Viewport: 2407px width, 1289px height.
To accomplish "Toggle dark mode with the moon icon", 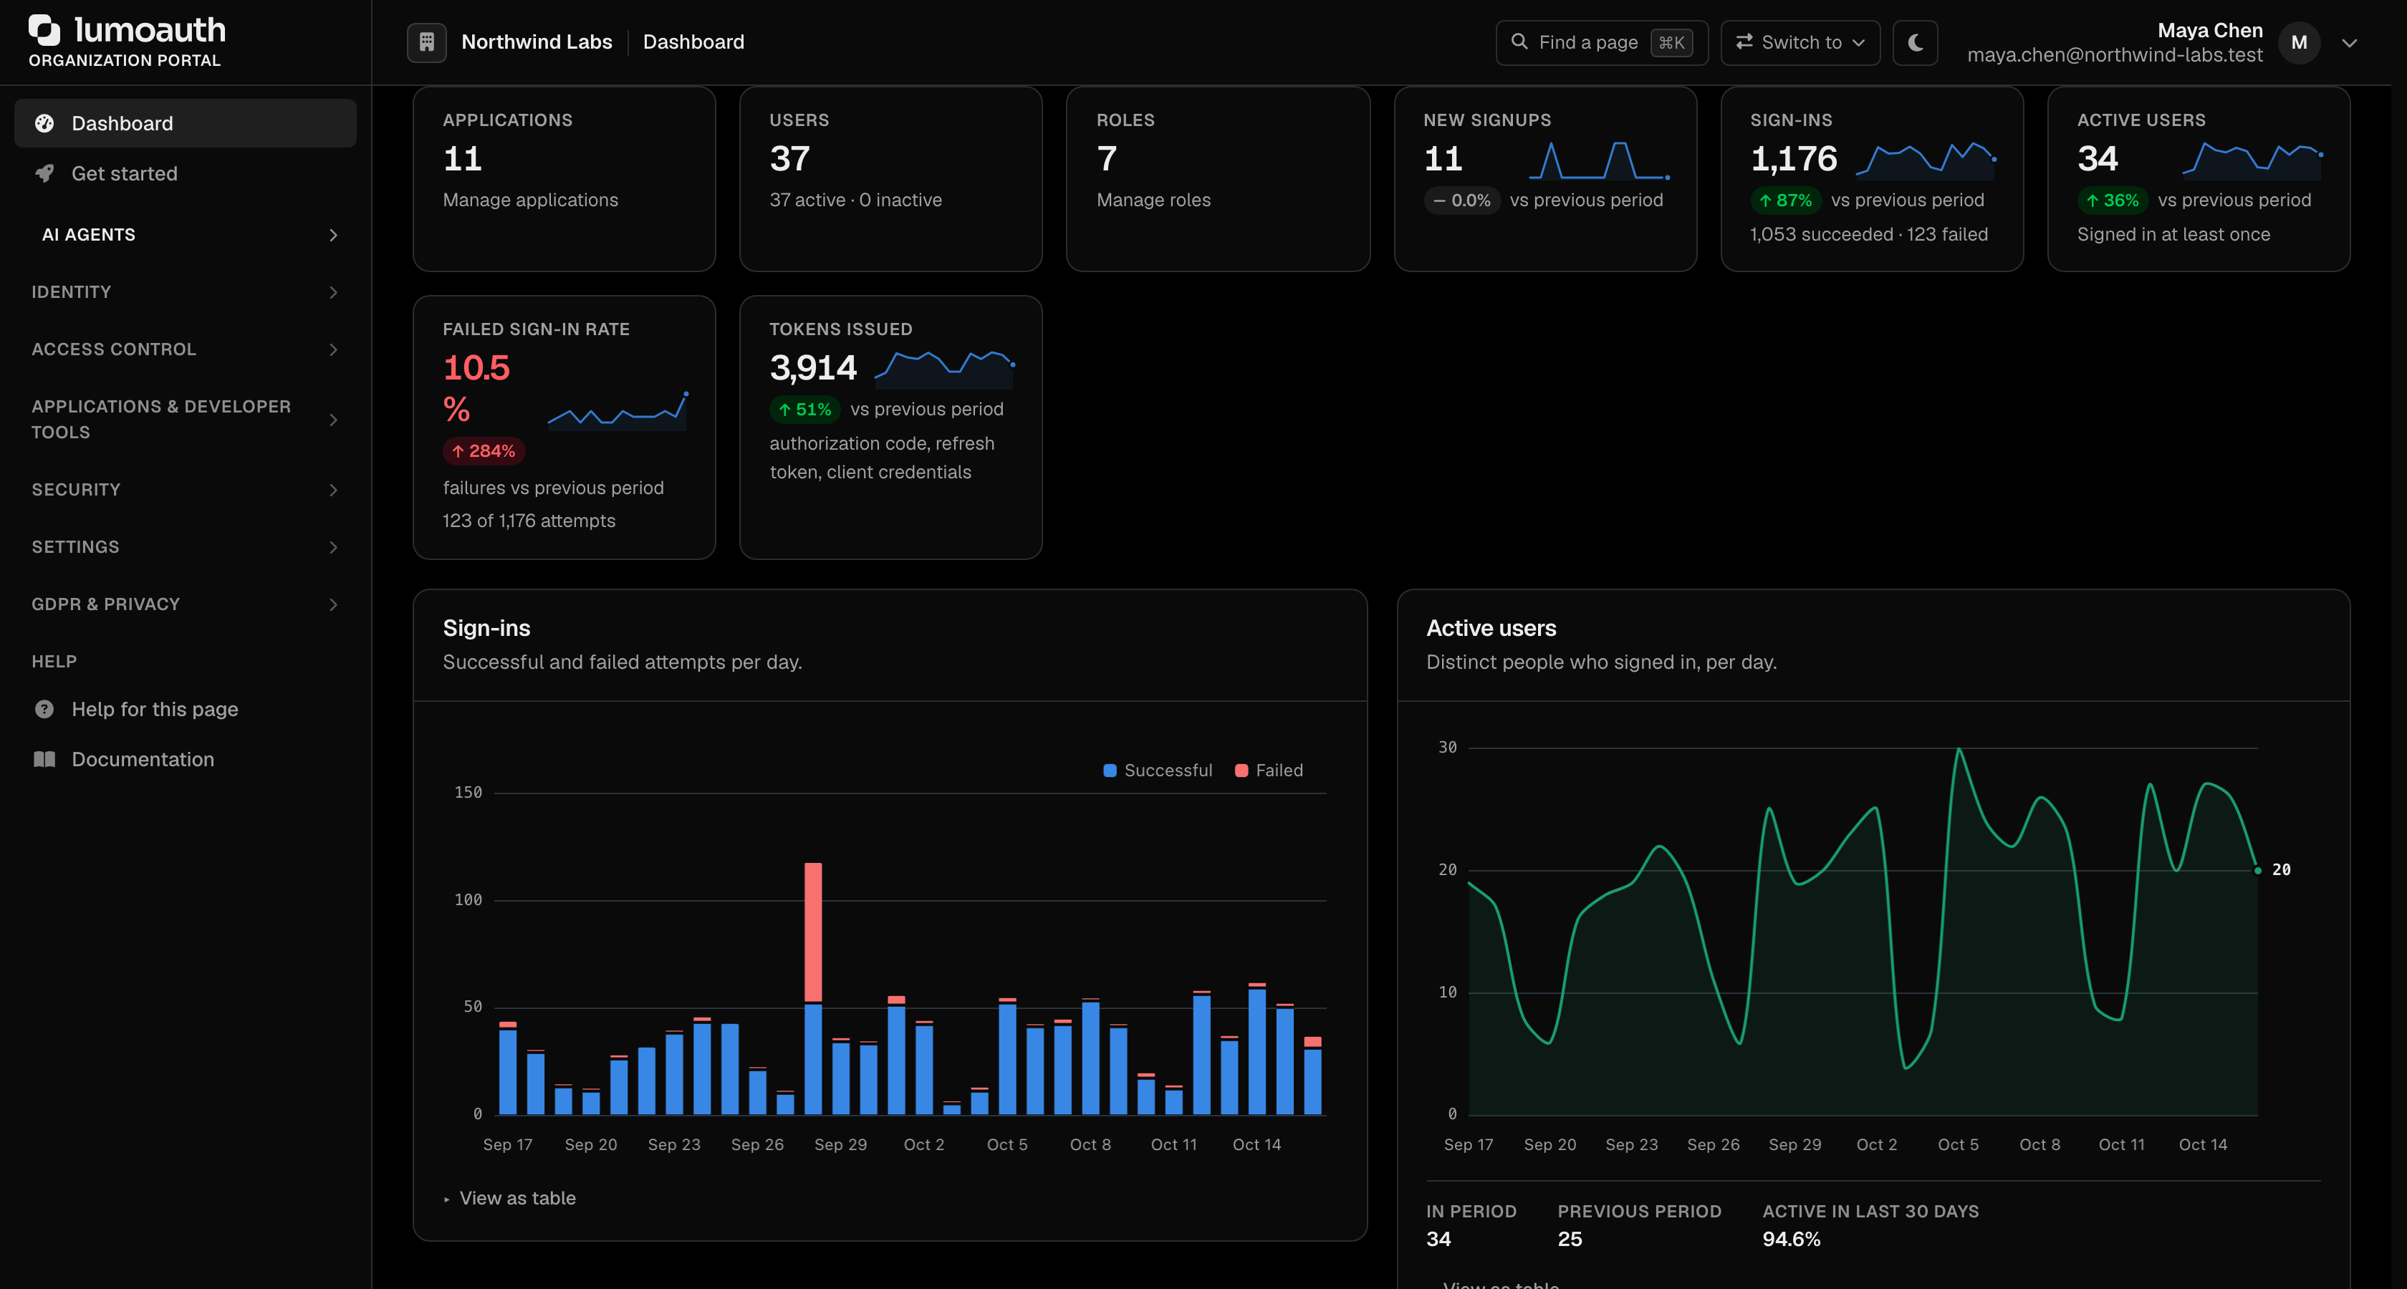I will pyautogui.click(x=1915, y=42).
